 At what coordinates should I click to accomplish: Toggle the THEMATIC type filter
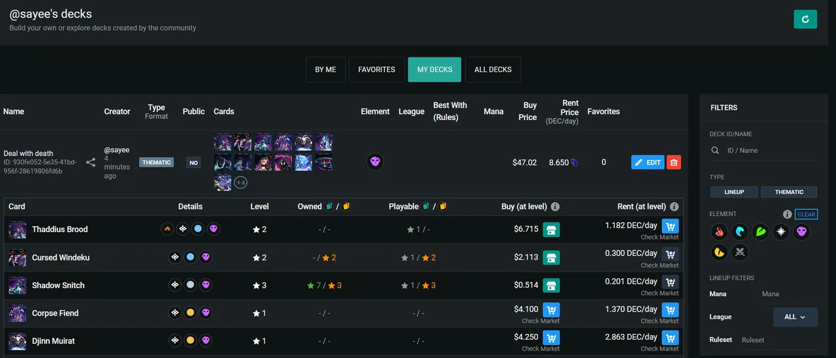tap(789, 192)
